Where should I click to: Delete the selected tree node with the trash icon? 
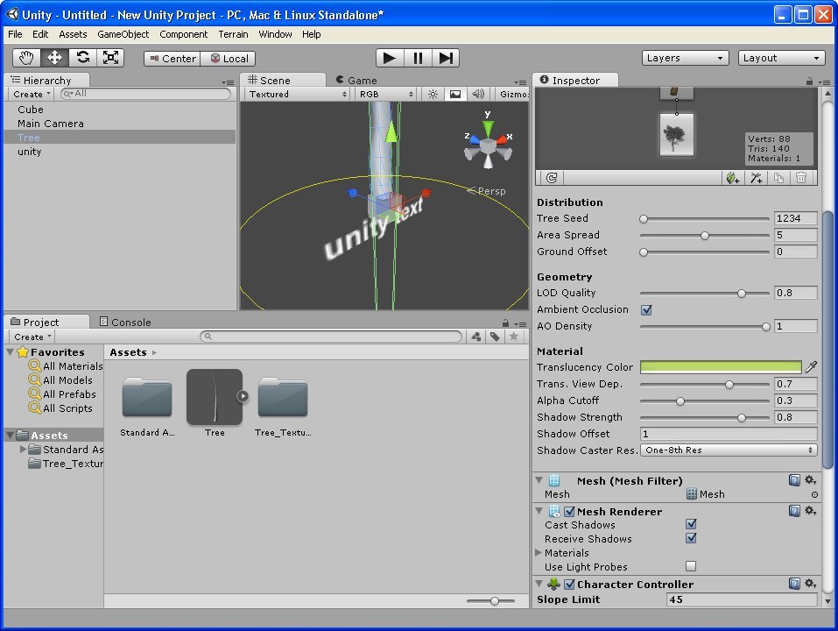802,178
